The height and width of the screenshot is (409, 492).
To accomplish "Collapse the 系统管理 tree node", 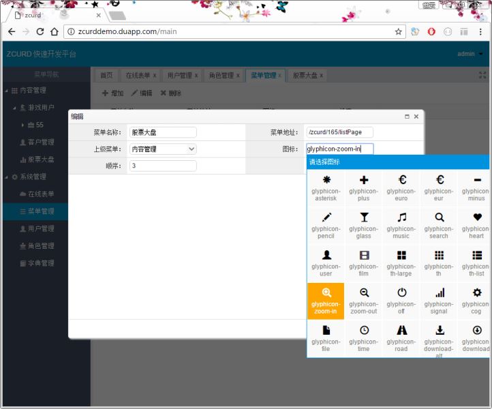I will pyautogui.click(x=7, y=177).
